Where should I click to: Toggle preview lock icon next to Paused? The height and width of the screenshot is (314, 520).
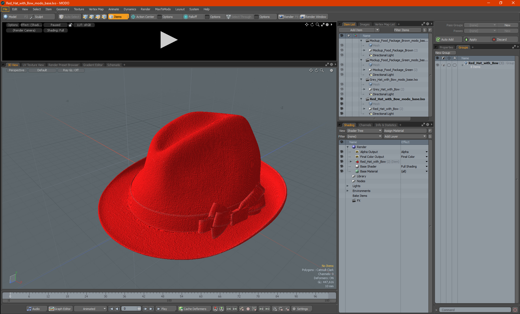pos(70,25)
